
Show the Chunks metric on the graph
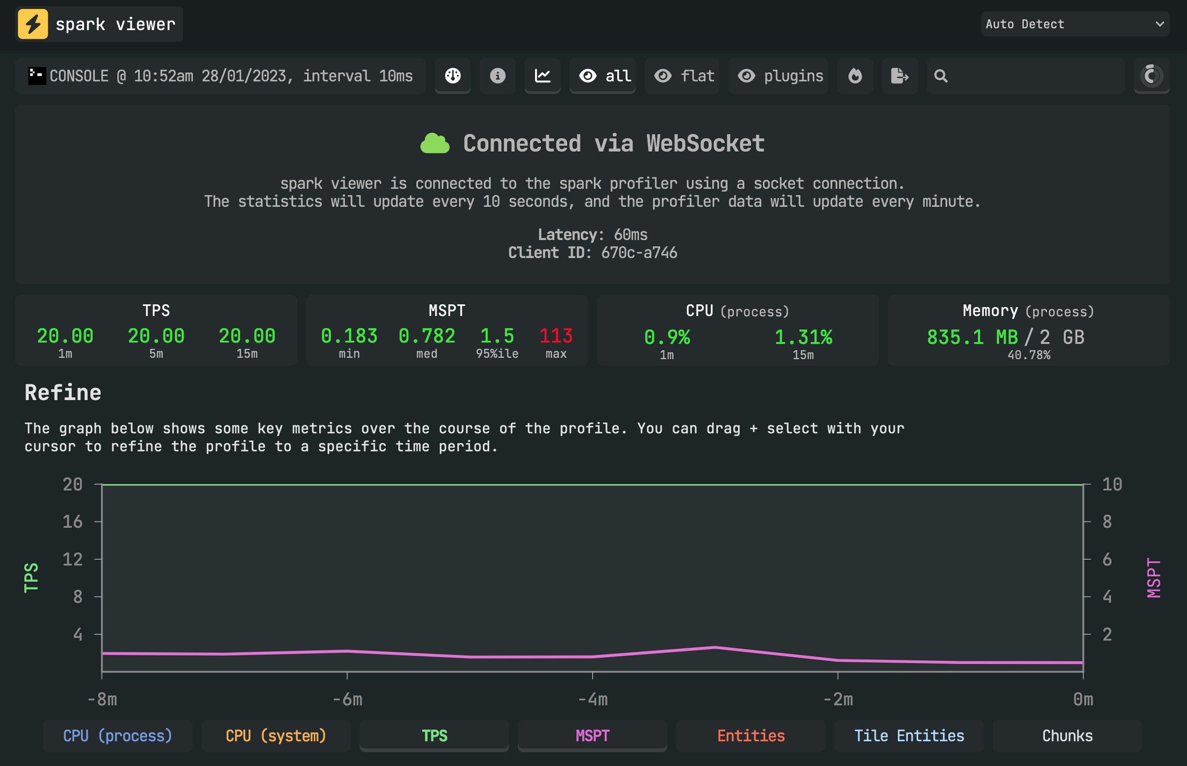coord(1067,735)
